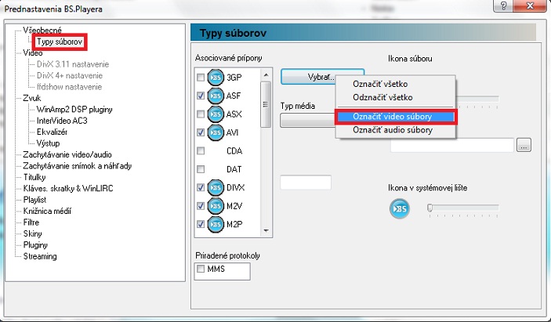
Task: Uncheck the M2V extension checkbox
Action: click(x=201, y=206)
